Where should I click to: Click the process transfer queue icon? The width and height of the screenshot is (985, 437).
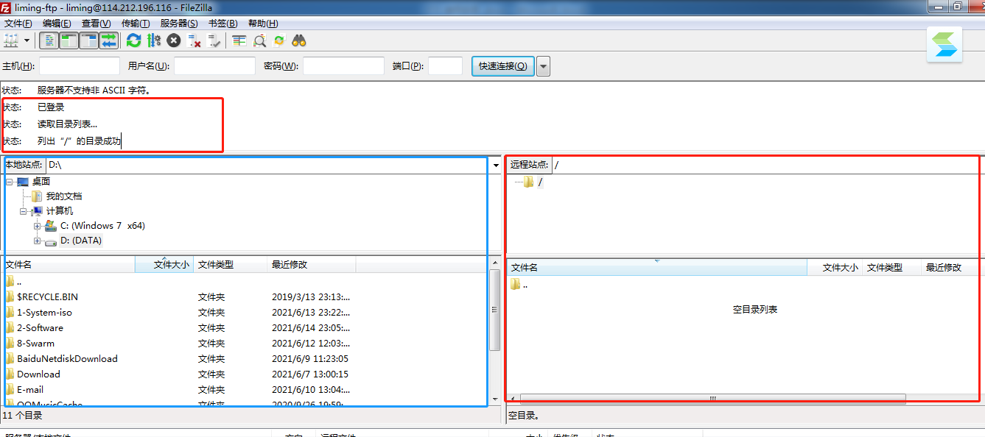[154, 40]
